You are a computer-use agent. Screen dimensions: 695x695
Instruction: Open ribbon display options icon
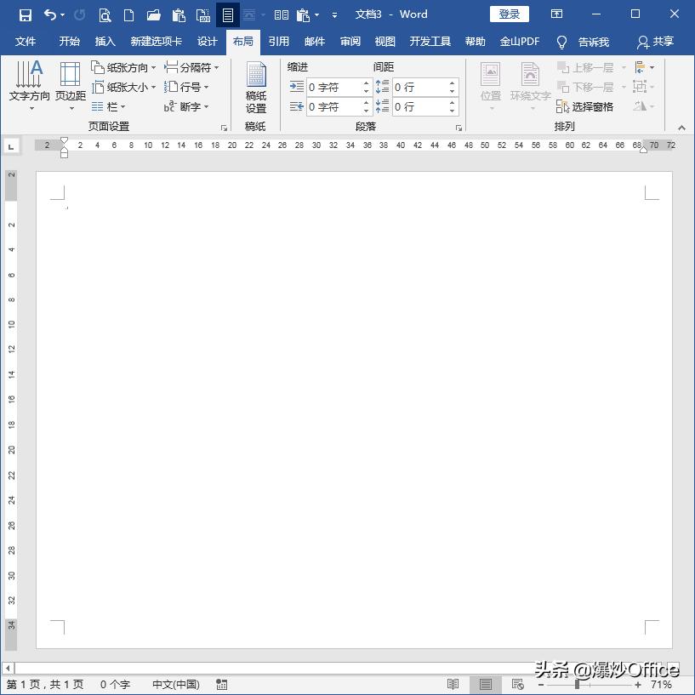[556, 14]
